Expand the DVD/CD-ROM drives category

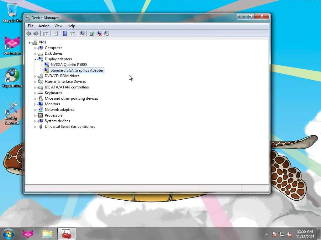click(35, 76)
